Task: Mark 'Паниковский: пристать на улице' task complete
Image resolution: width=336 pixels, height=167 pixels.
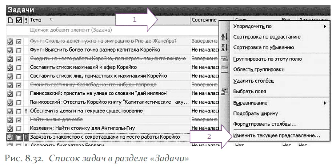Action: pos(19,94)
